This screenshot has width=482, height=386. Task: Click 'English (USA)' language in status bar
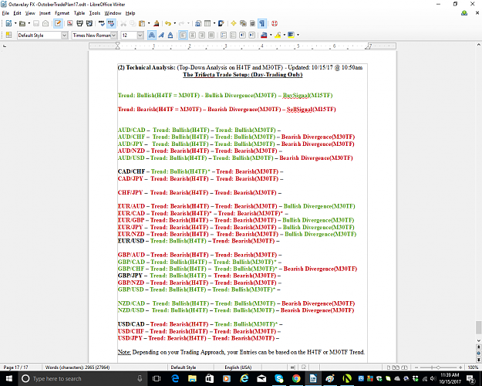[238, 367]
